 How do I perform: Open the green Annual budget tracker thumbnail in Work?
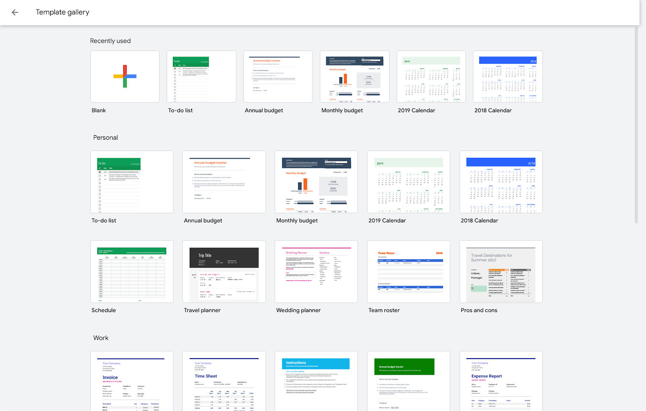pyautogui.click(x=409, y=381)
